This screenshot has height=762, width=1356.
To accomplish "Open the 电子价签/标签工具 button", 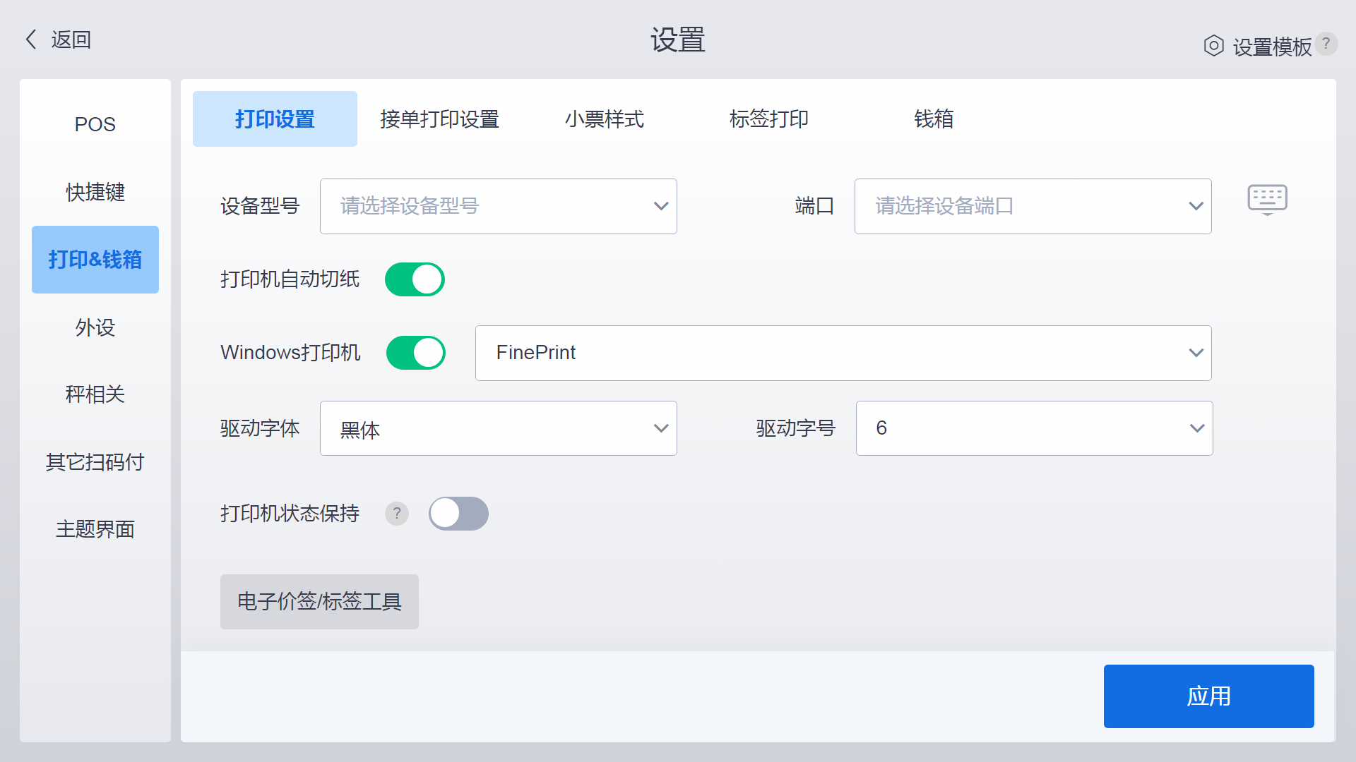I will pos(319,602).
